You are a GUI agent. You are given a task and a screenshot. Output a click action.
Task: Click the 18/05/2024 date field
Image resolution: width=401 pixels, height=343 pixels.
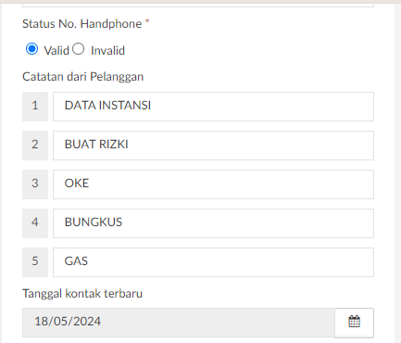click(x=179, y=323)
